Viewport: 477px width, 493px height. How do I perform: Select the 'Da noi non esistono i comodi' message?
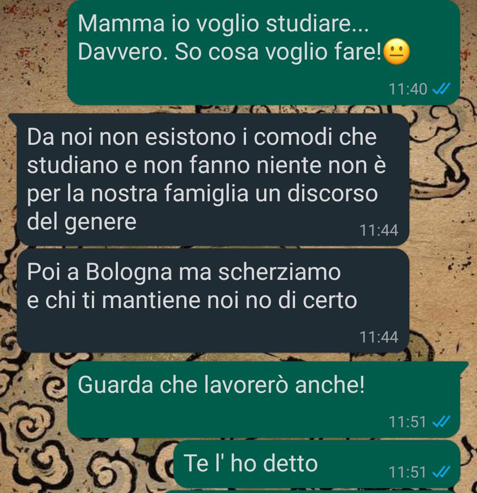(x=213, y=180)
